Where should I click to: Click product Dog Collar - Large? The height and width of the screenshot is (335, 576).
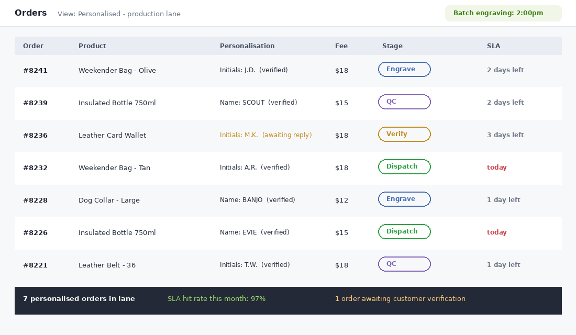pos(109,200)
